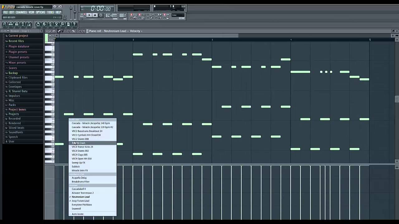This screenshot has height=224, width=399.
Task: Open the TOOLS menu
Action: [x=50, y=12]
